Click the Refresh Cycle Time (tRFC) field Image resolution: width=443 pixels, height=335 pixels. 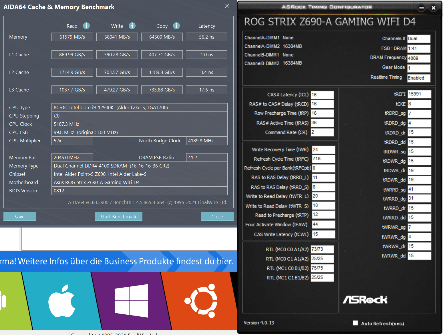click(323, 159)
